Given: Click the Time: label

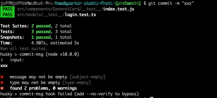Looking at the screenshot, I should [x=6, y=43].
